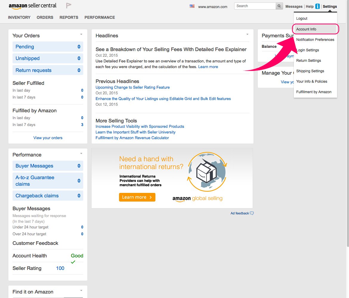Click Seller Rating value 100

[60, 268]
